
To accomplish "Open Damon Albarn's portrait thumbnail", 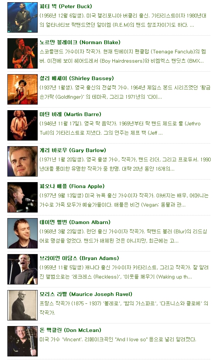I will click(23, 233).
